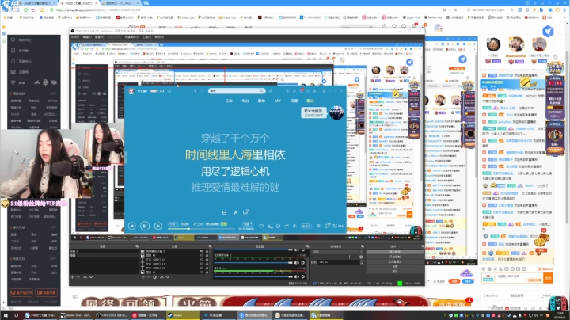The height and width of the screenshot is (320, 570).
Task: Click the microphone icon beside music search box
Action: [x=270, y=91]
